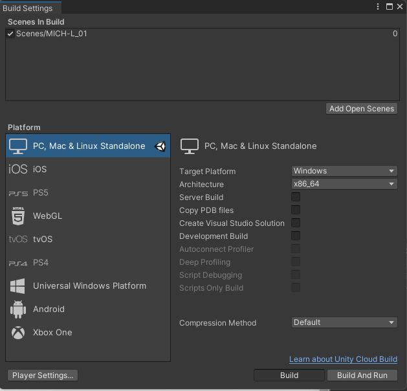Open Player Settings

click(x=43, y=375)
